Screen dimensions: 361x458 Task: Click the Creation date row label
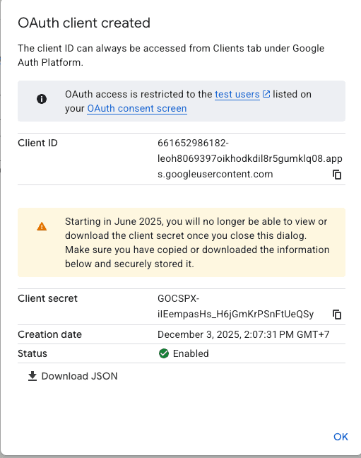[x=49, y=334]
